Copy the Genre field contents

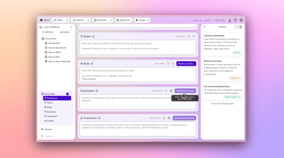(189, 36)
